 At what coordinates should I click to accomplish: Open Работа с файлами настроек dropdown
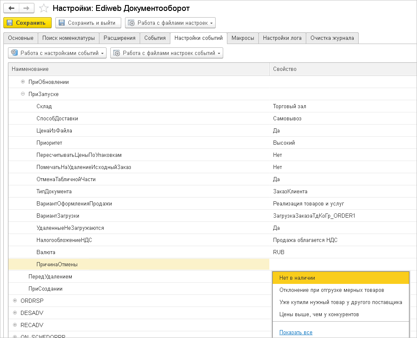pos(170,23)
